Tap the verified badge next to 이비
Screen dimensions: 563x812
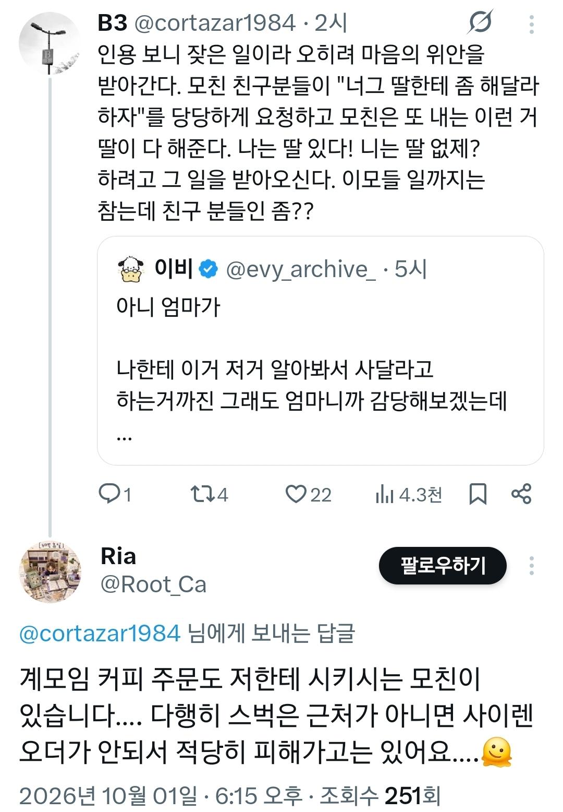(x=209, y=269)
